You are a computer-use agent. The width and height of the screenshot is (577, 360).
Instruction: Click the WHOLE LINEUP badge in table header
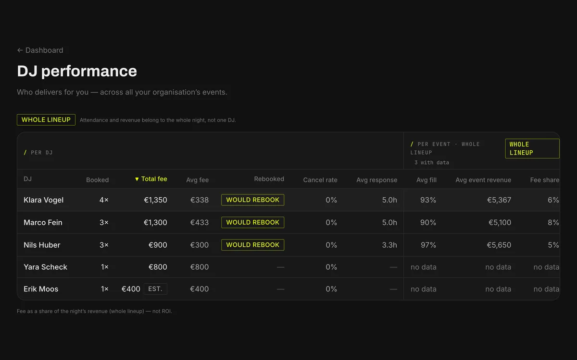click(x=532, y=149)
